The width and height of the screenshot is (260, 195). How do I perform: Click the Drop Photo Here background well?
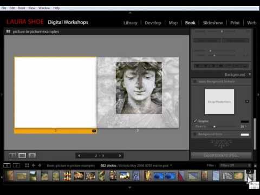pos(219,102)
